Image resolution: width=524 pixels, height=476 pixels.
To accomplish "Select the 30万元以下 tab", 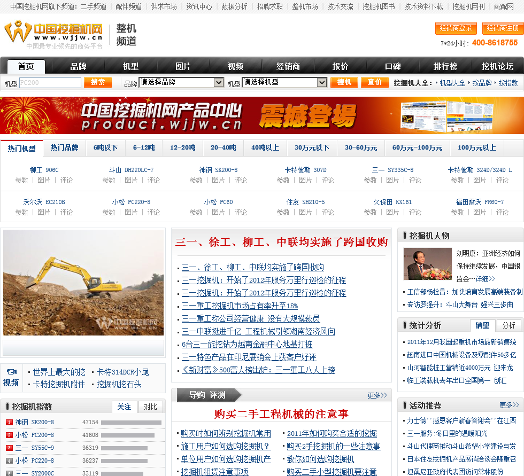I will point(312,147).
